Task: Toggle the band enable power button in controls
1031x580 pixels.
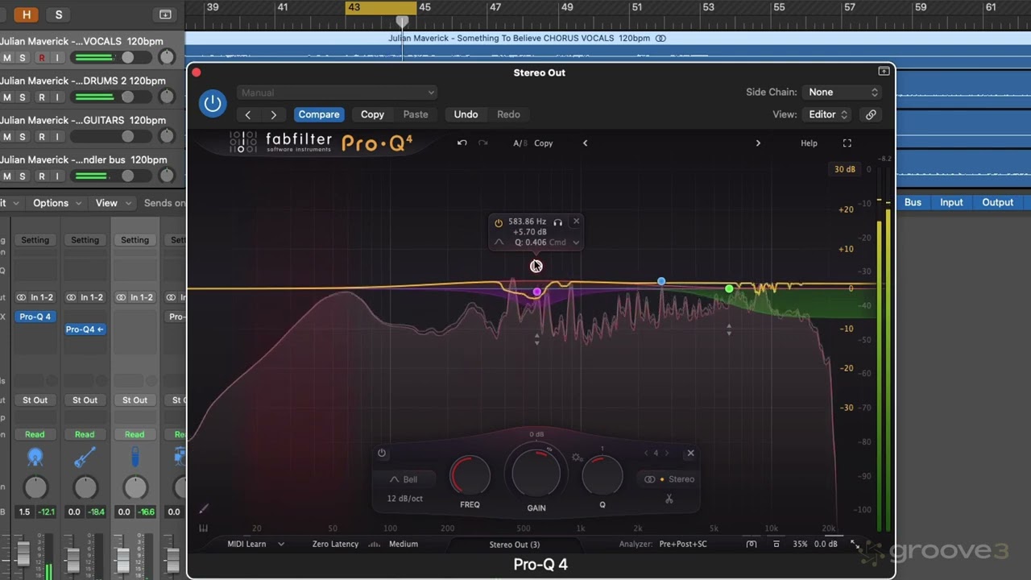Action: [x=382, y=454]
